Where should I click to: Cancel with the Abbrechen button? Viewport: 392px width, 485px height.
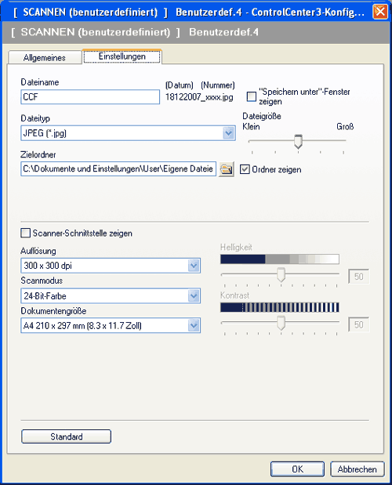coord(357,469)
